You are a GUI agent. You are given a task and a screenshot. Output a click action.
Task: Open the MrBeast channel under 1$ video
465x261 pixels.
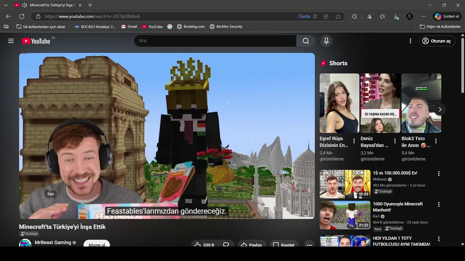(x=380, y=179)
